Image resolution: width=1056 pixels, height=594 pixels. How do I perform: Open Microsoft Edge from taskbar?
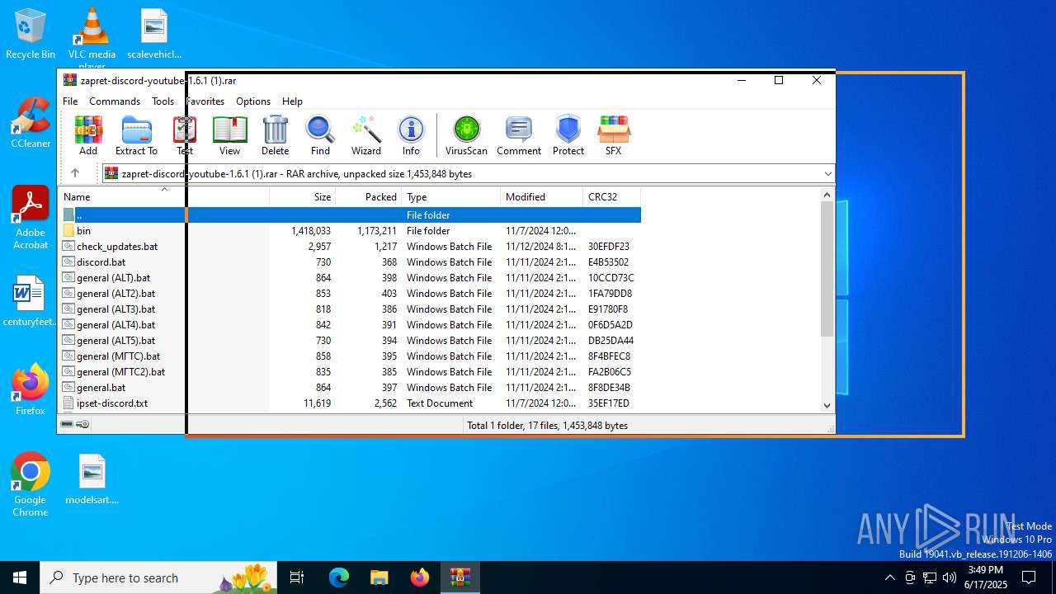coord(339,577)
